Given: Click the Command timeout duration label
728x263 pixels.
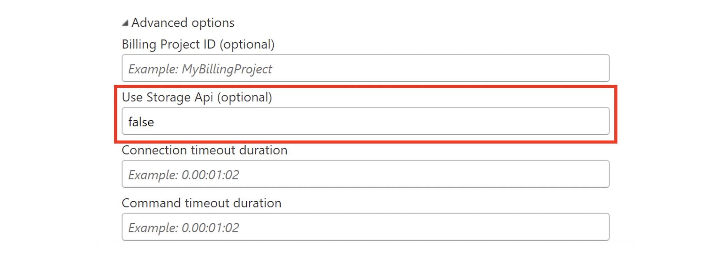Looking at the screenshot, I should [x=202, y=203].
